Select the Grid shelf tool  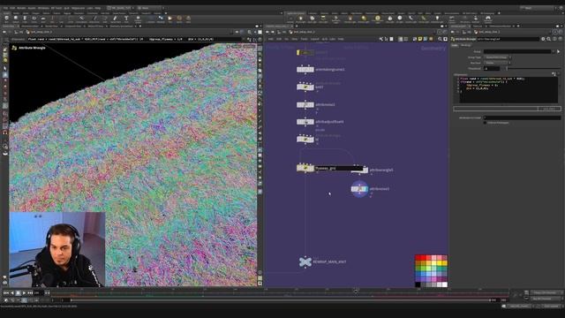(x=43, y=19)
